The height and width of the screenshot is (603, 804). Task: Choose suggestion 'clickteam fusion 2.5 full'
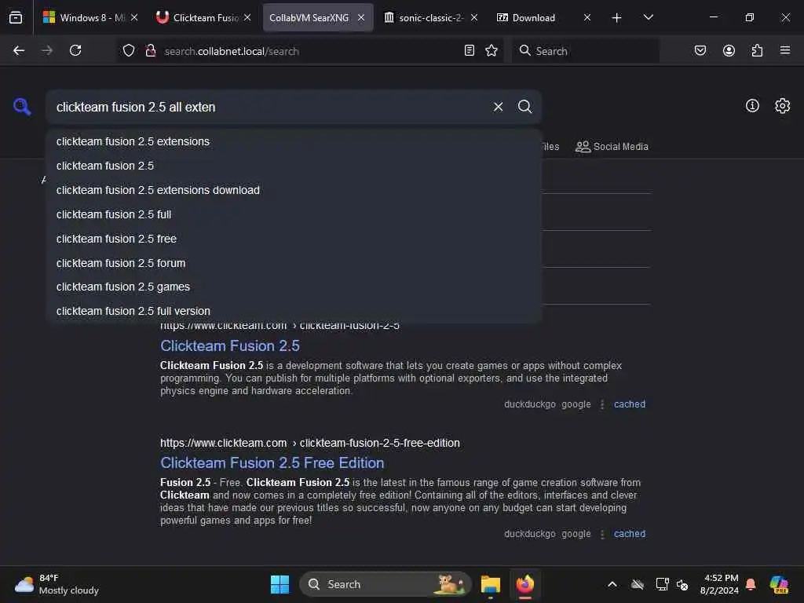point(294,214)
